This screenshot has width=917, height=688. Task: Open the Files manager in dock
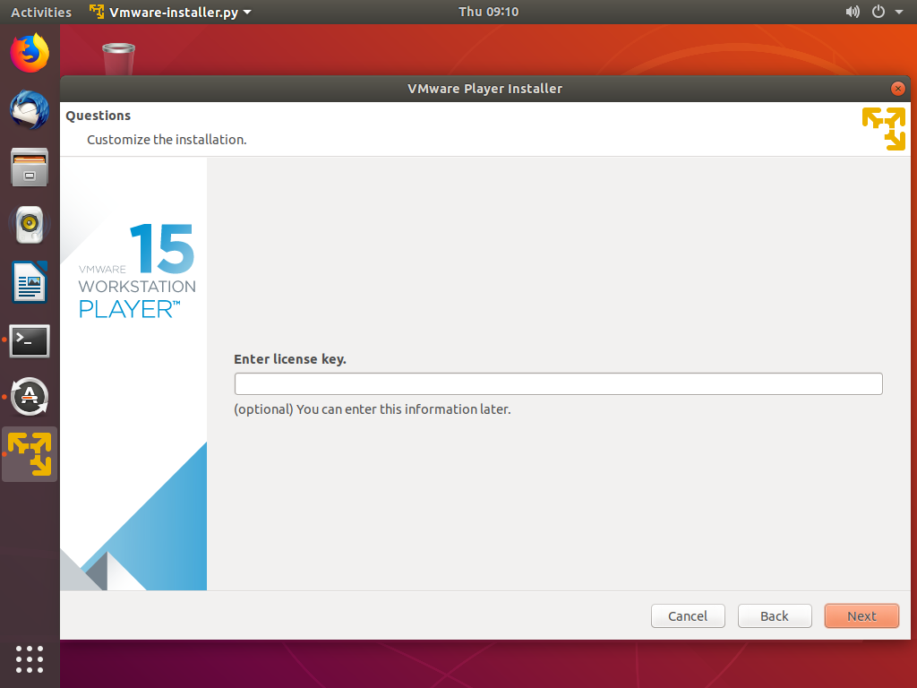(x=30, y=168)
